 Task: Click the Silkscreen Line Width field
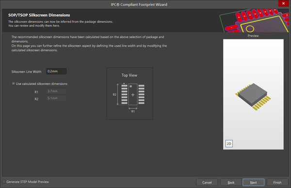pyautogui.click(x=56, y=71)
